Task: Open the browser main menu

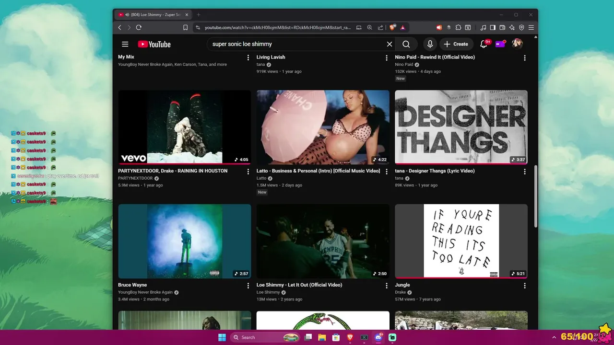Action: pos(531,28)
